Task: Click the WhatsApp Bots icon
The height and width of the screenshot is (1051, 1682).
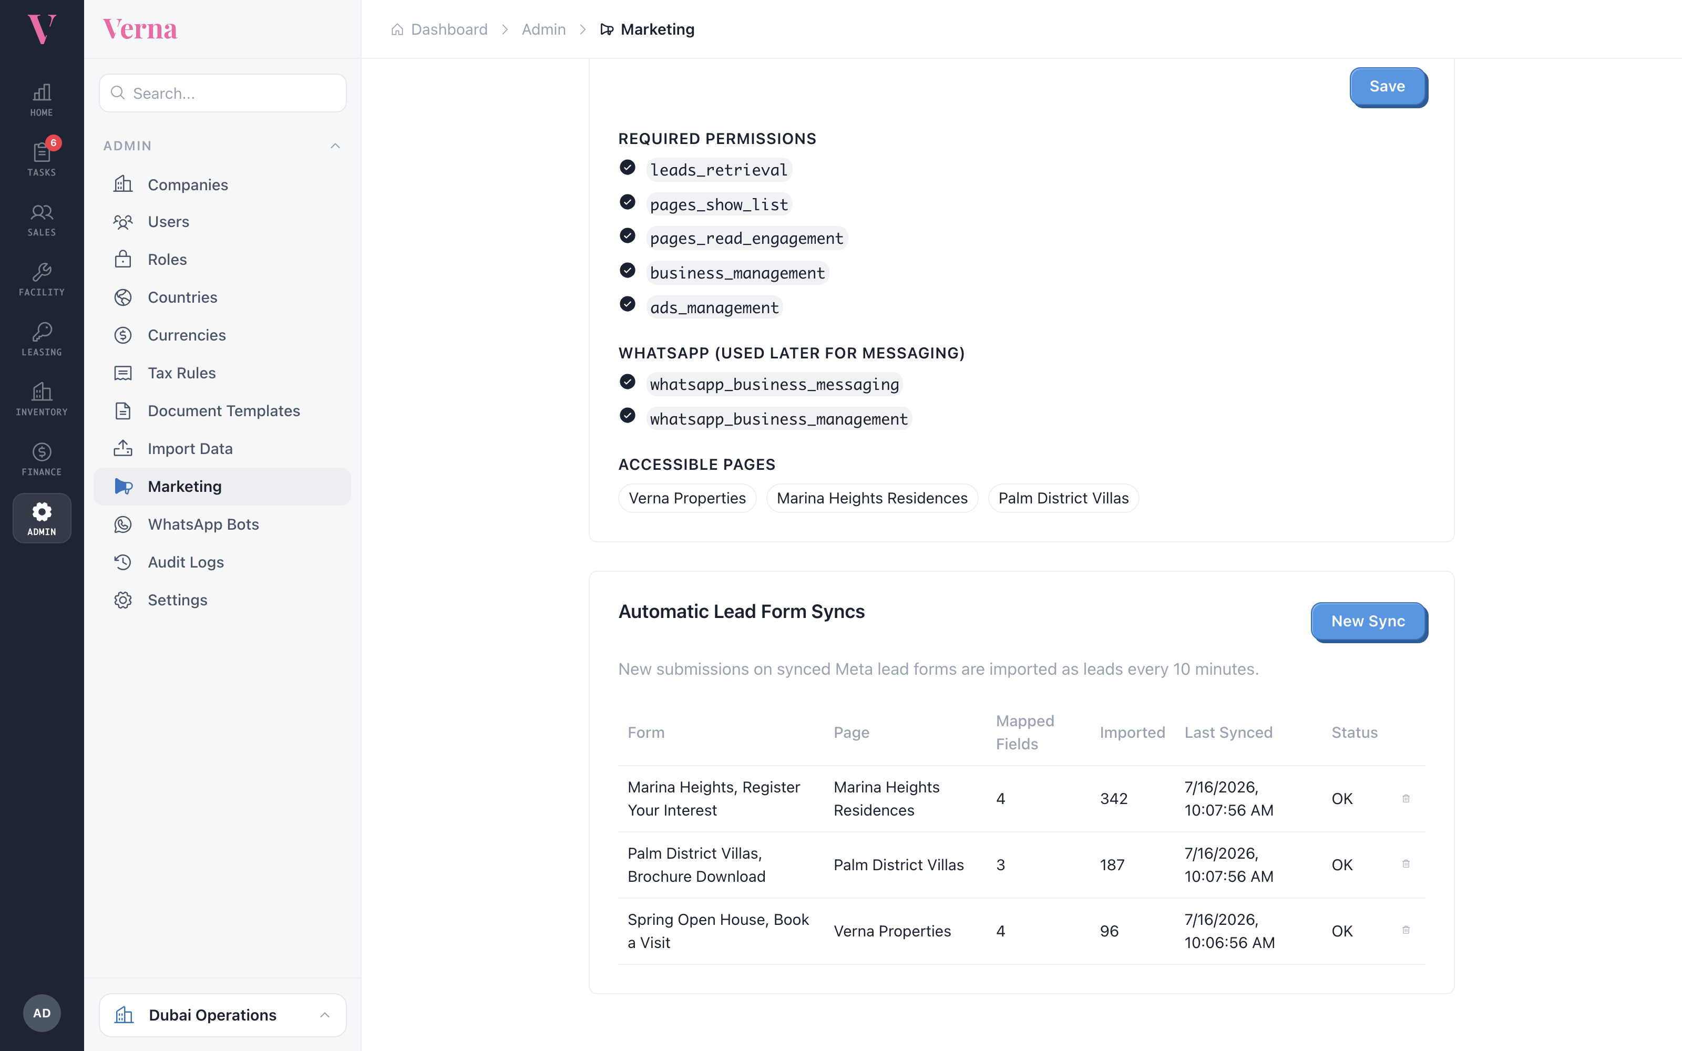Action: (x=123, y=524)
